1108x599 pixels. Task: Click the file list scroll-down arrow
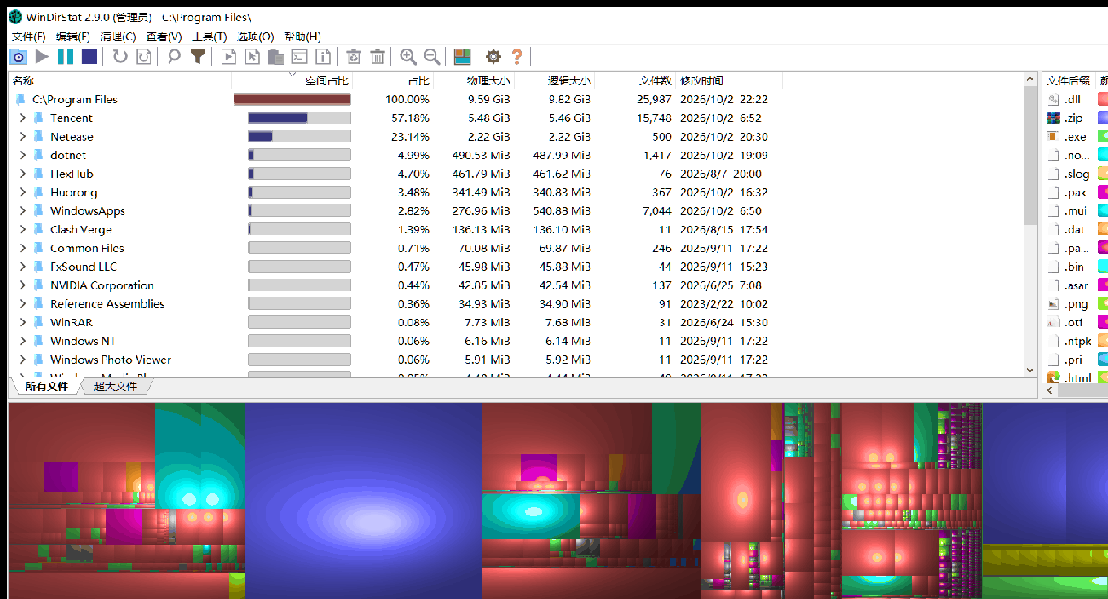pyautogui.click(x=1030, y=371)
